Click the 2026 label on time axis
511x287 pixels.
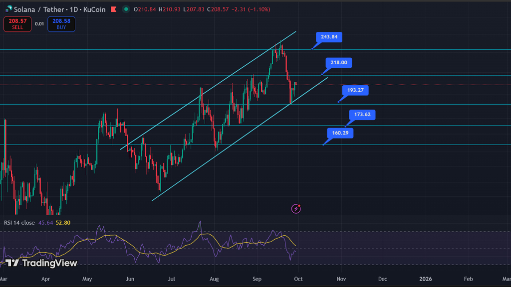pos(426,279)
